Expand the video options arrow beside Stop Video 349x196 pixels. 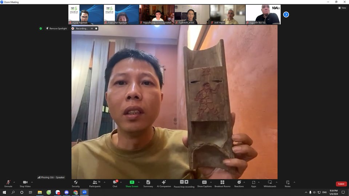coord(32,182)
